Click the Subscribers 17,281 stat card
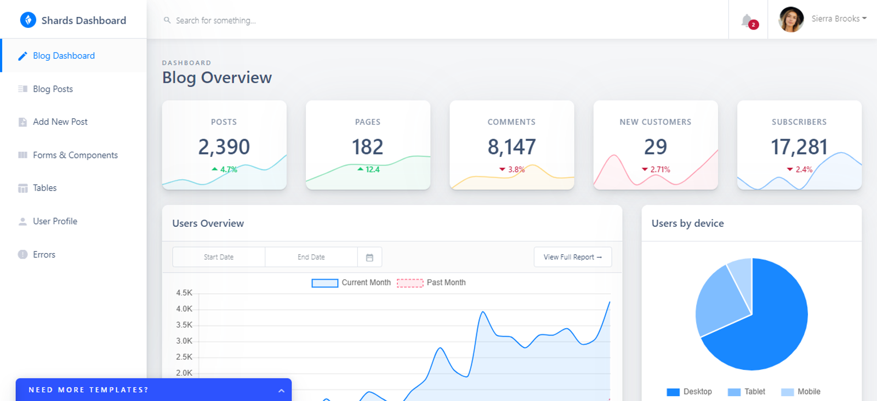The height and width of the screenshot is (401, 877). 799,145
